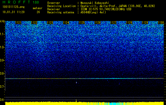Image resolution: width=166 pixels, height=105 pixels.
Task: Click the 1128 time marker
Action: [129, 23]
